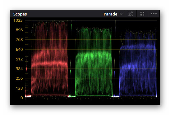Open the three-dot options menu
This screenshot has height=115, width=170.
(154, 14)
